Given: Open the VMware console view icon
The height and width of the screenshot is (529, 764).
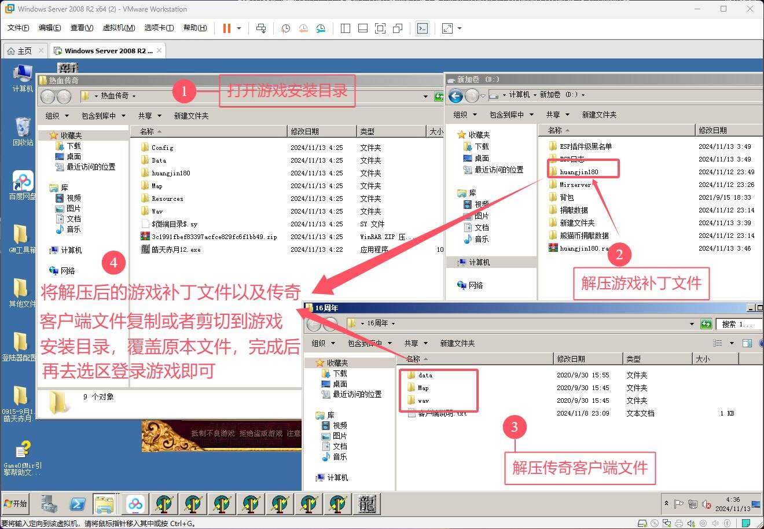Looking at the screenshot, I should click(x=423, y=28).
